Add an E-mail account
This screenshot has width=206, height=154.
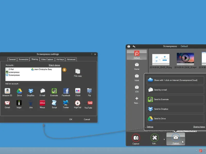tap(42, 92)
